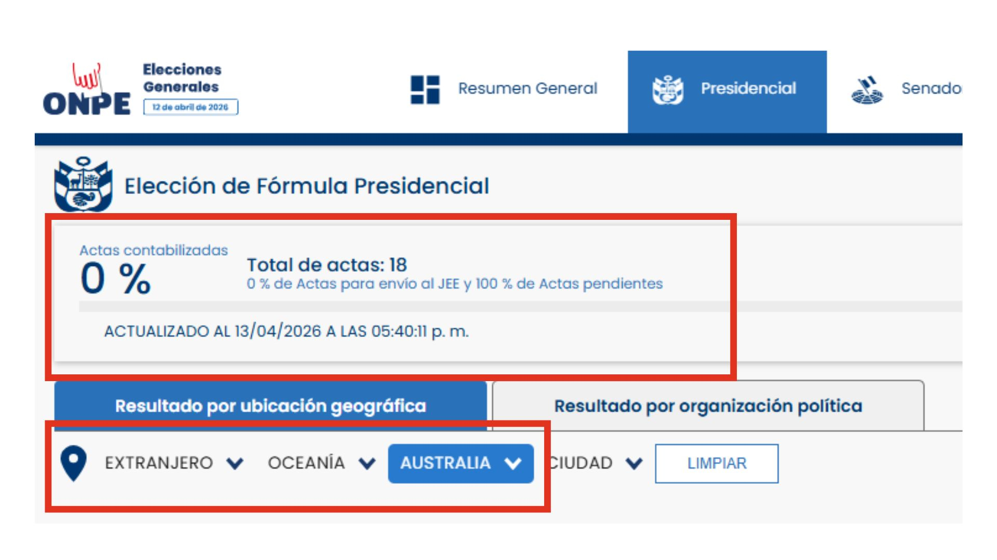
Task: Click the chevron next to OCEANÍA
Action: (x=367, y=463)
